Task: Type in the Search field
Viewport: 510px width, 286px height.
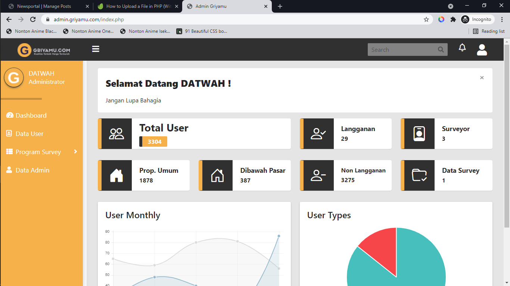Action: 401,50
